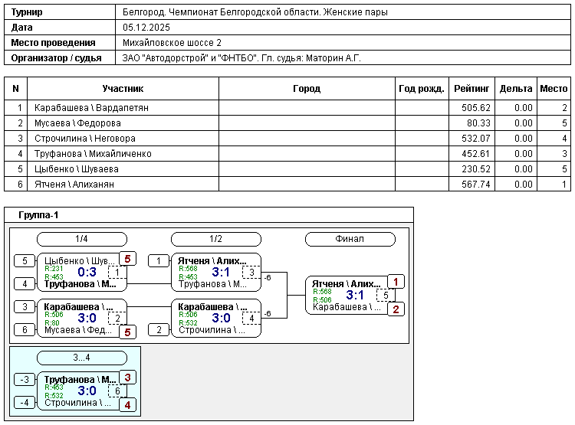Click red place badge 1 in final
This screenshot has width=575, height=425.
(x=397, y=281)
